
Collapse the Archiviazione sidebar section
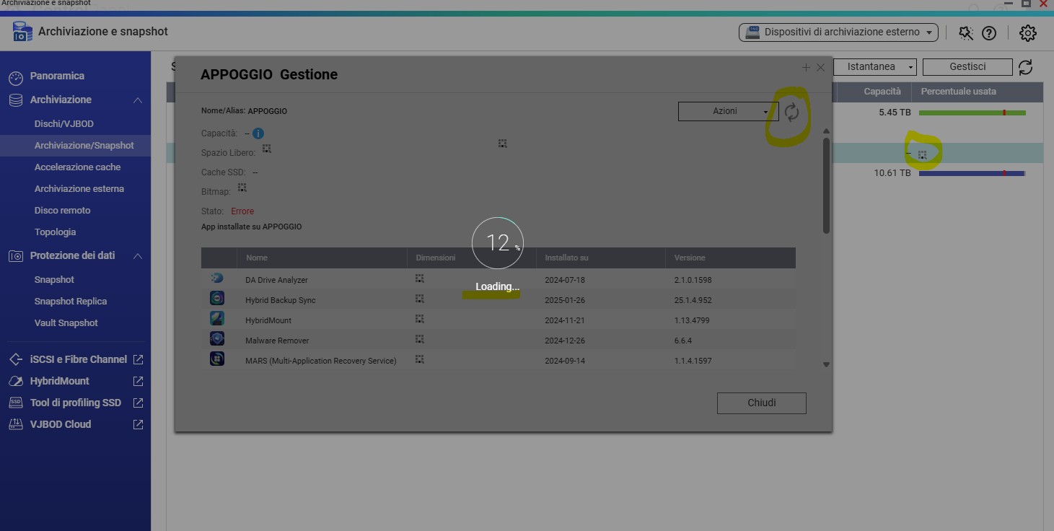coord(138,100)
